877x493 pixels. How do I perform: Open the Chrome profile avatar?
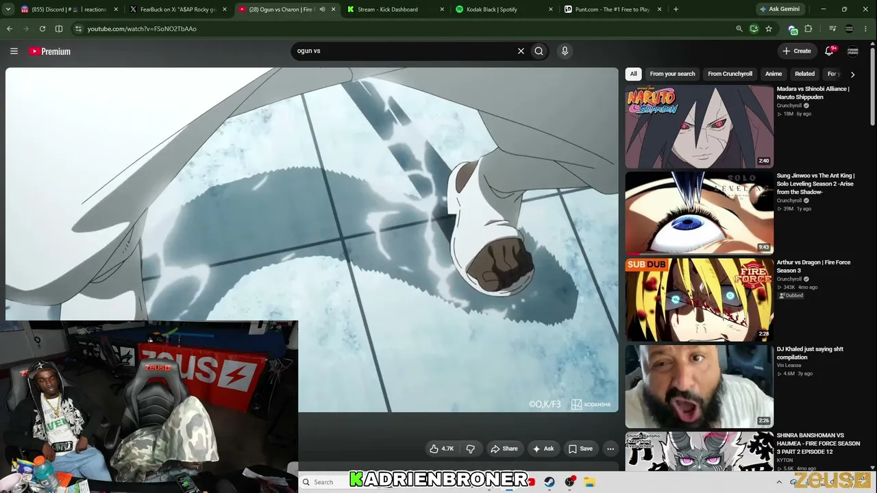pos(850,29)
